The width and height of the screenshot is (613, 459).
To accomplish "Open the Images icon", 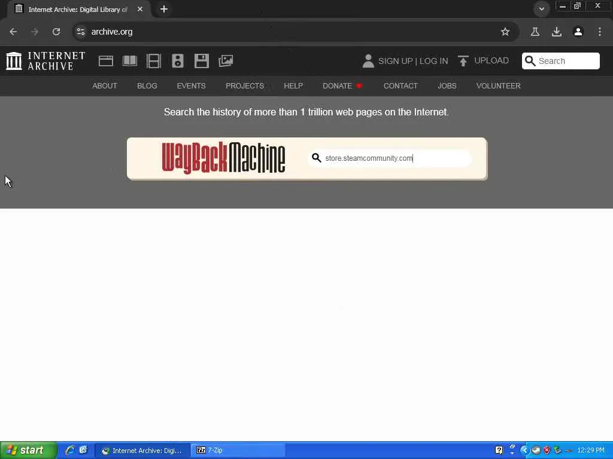I will 226,61.
